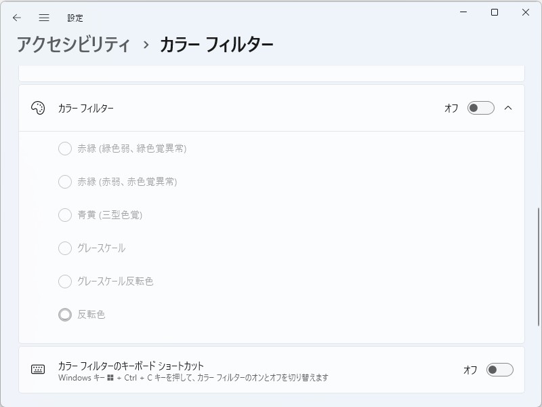The image size is (542, 407).
Task: Click the keyboard icon next to the shortcut setting
Action: tap(39, 368)
